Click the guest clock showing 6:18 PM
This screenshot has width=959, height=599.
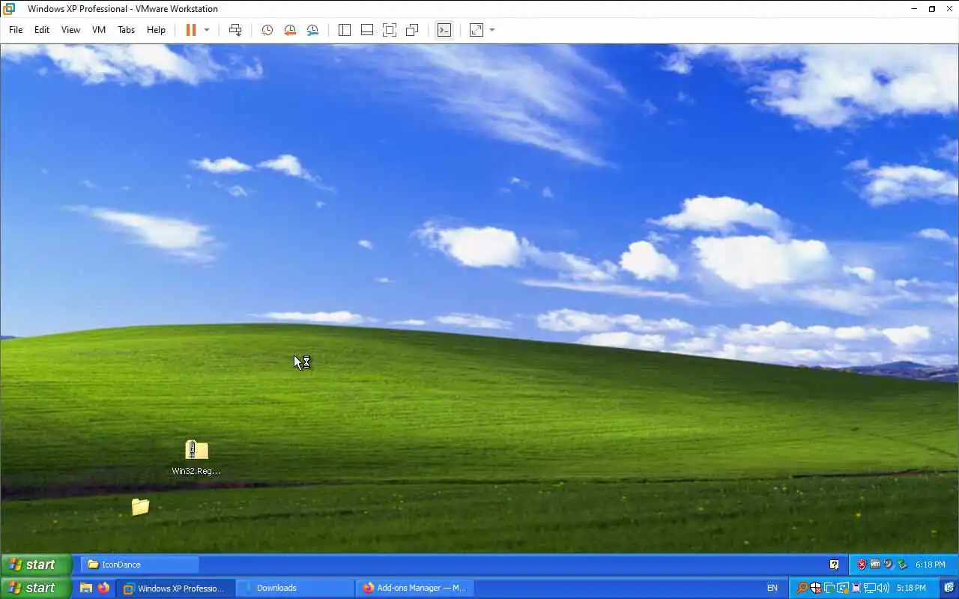click(930, 565)
